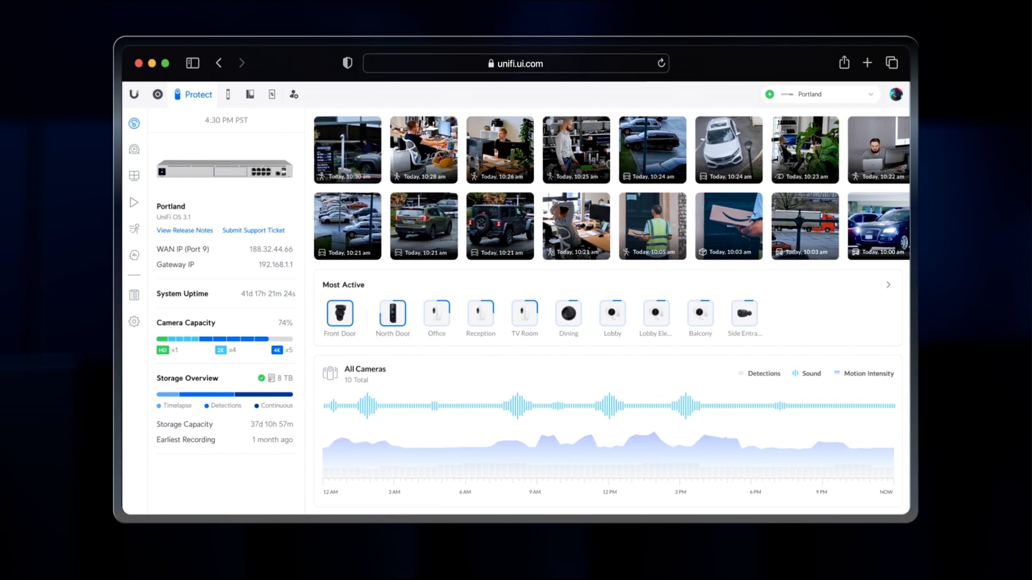Open the Detections running-person sidebar icon

point(134,229)
